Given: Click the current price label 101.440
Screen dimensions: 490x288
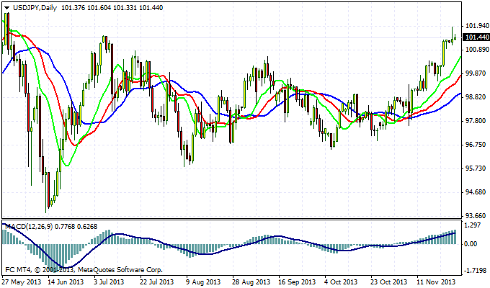Looking at the screenshot, I should (477, 37).
